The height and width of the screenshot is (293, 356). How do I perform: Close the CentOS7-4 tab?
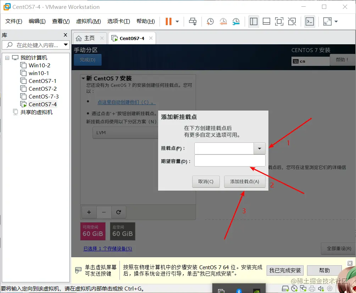[151, 38]
